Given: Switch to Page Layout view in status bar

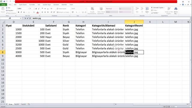Looking at the screenshot, I should click(166, 107).
